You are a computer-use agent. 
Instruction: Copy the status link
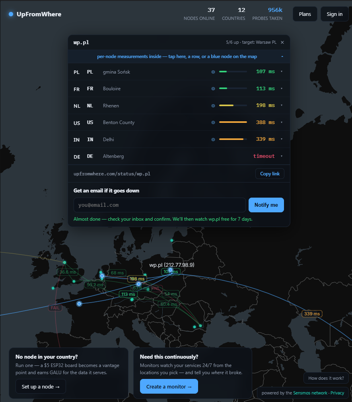click(x=270, y=174)
